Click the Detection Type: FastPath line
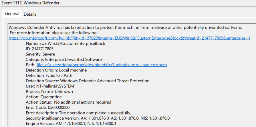The width and height of the screenshot is (256, 127). (49, 75)
